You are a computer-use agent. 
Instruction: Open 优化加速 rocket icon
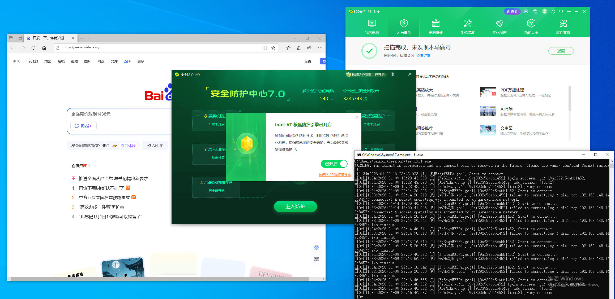point(499,24)
